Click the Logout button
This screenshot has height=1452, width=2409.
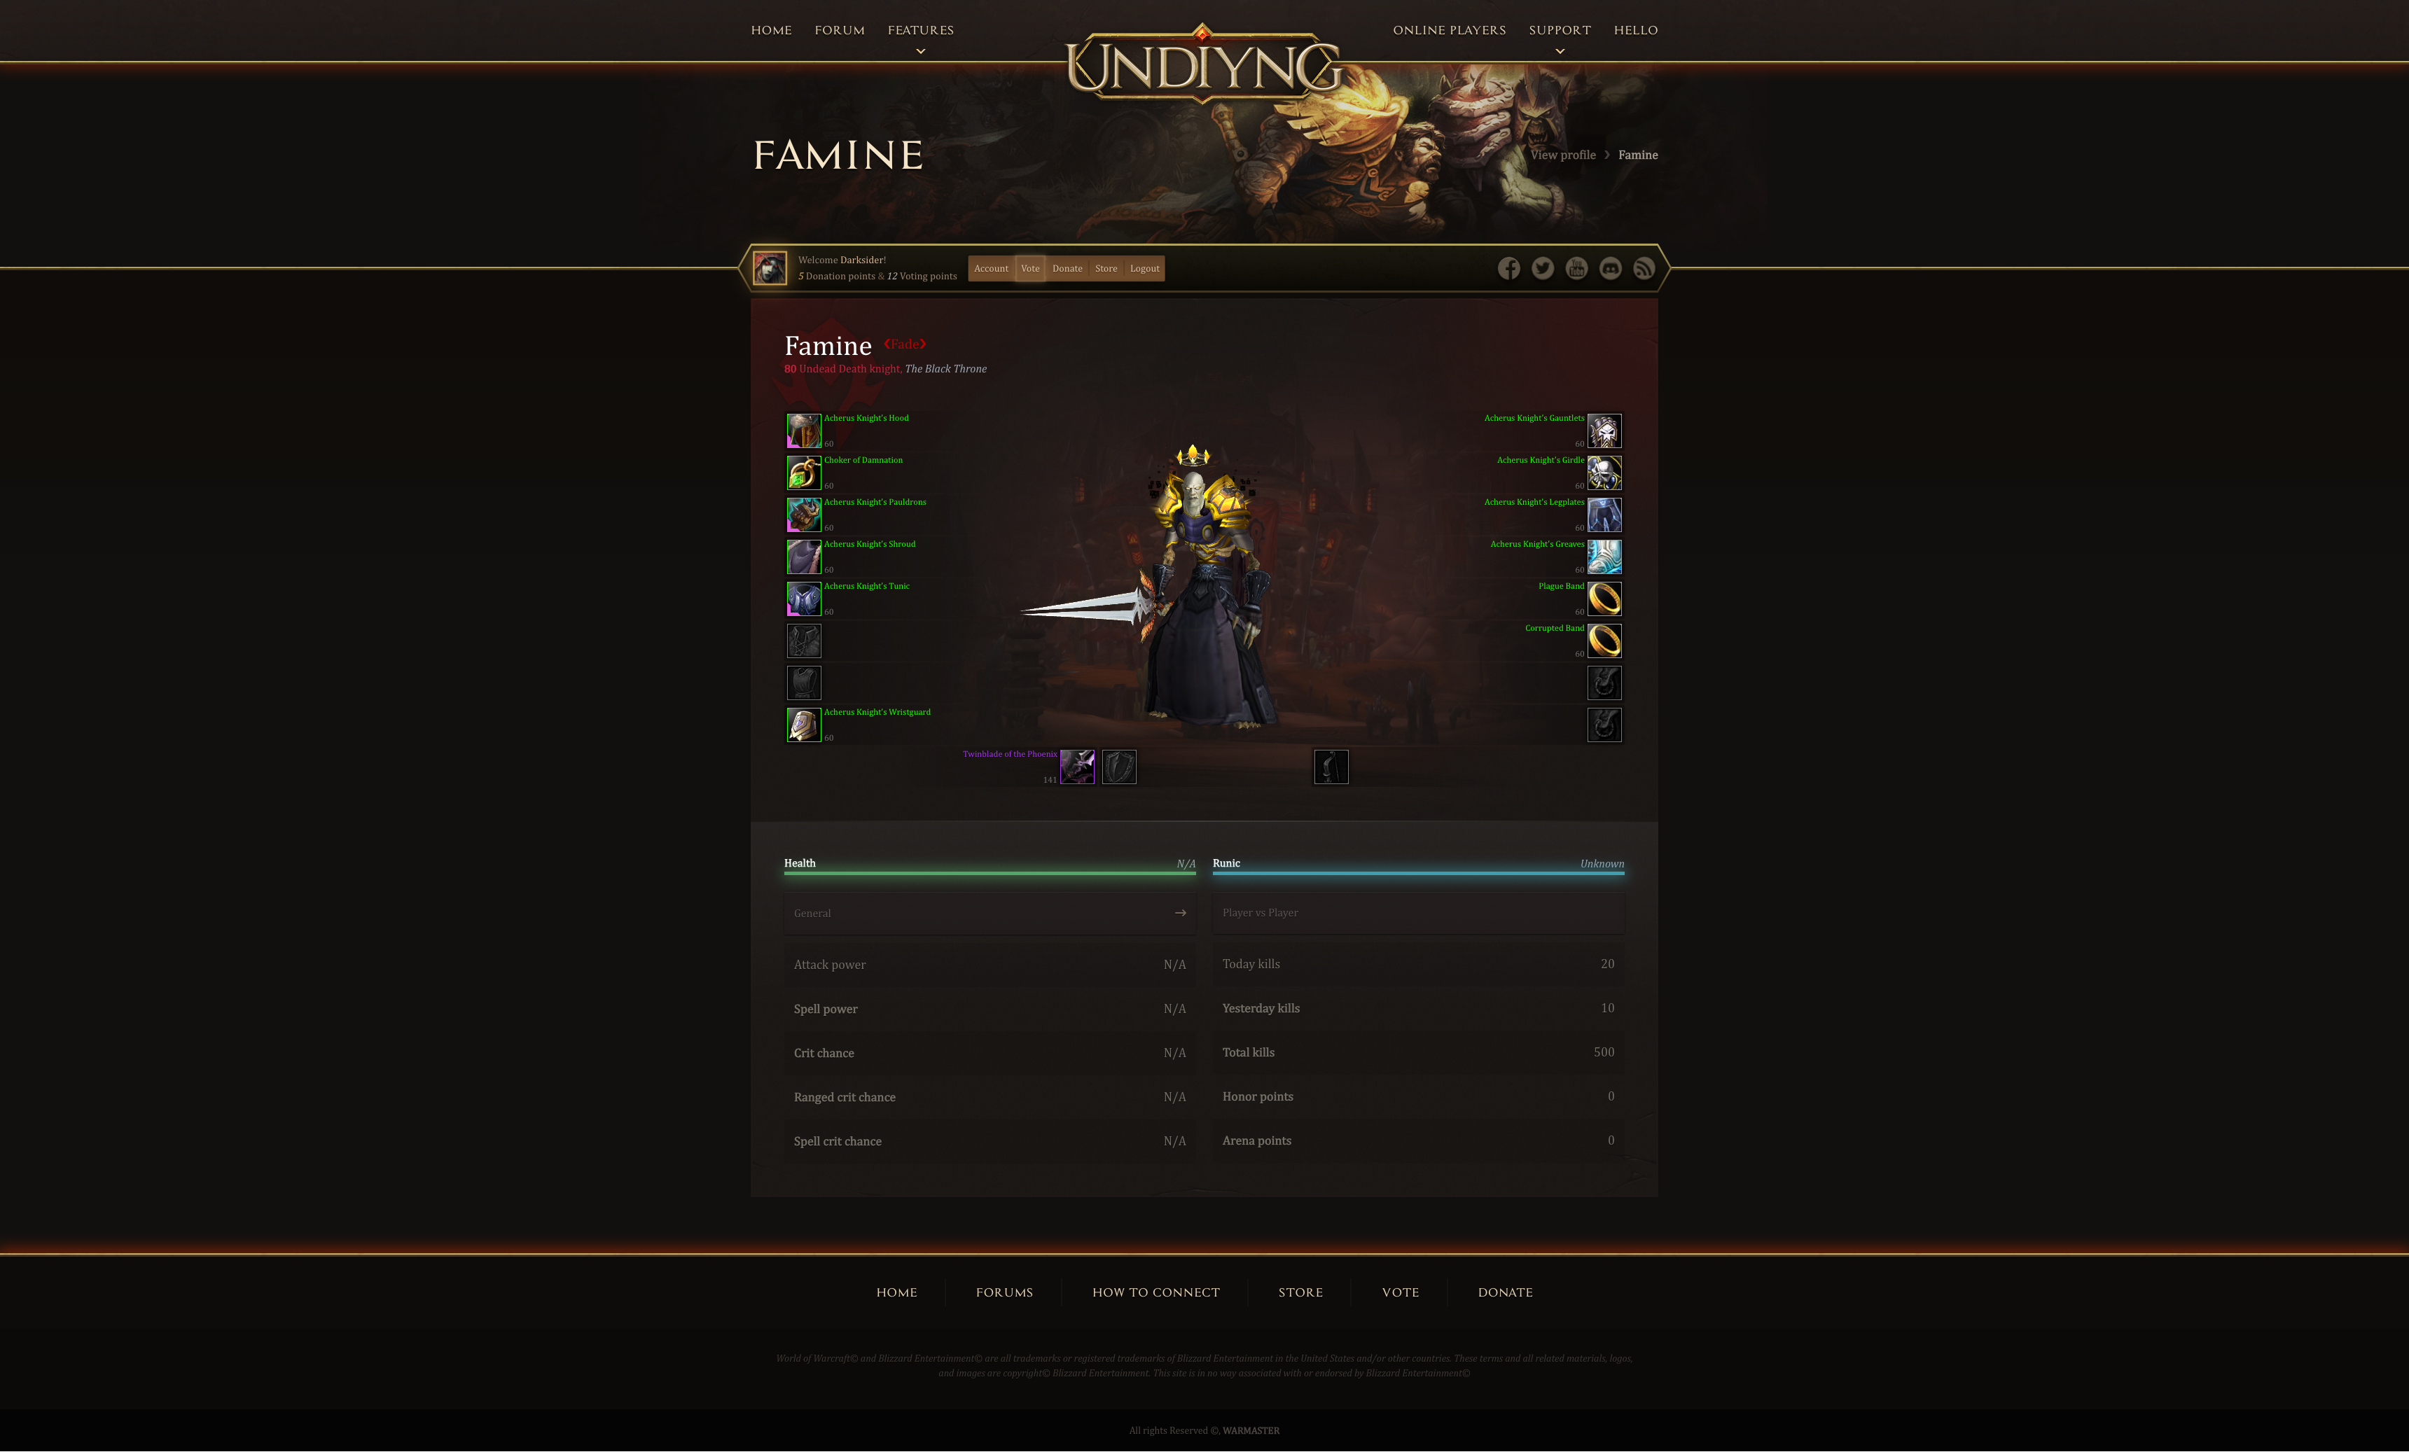coord(1145,269)
